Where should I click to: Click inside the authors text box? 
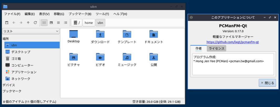coord(233,64)
